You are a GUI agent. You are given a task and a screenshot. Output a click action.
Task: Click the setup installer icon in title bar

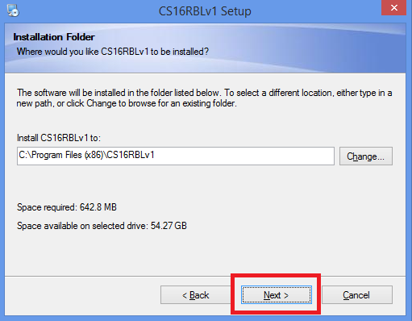[13, 10]
